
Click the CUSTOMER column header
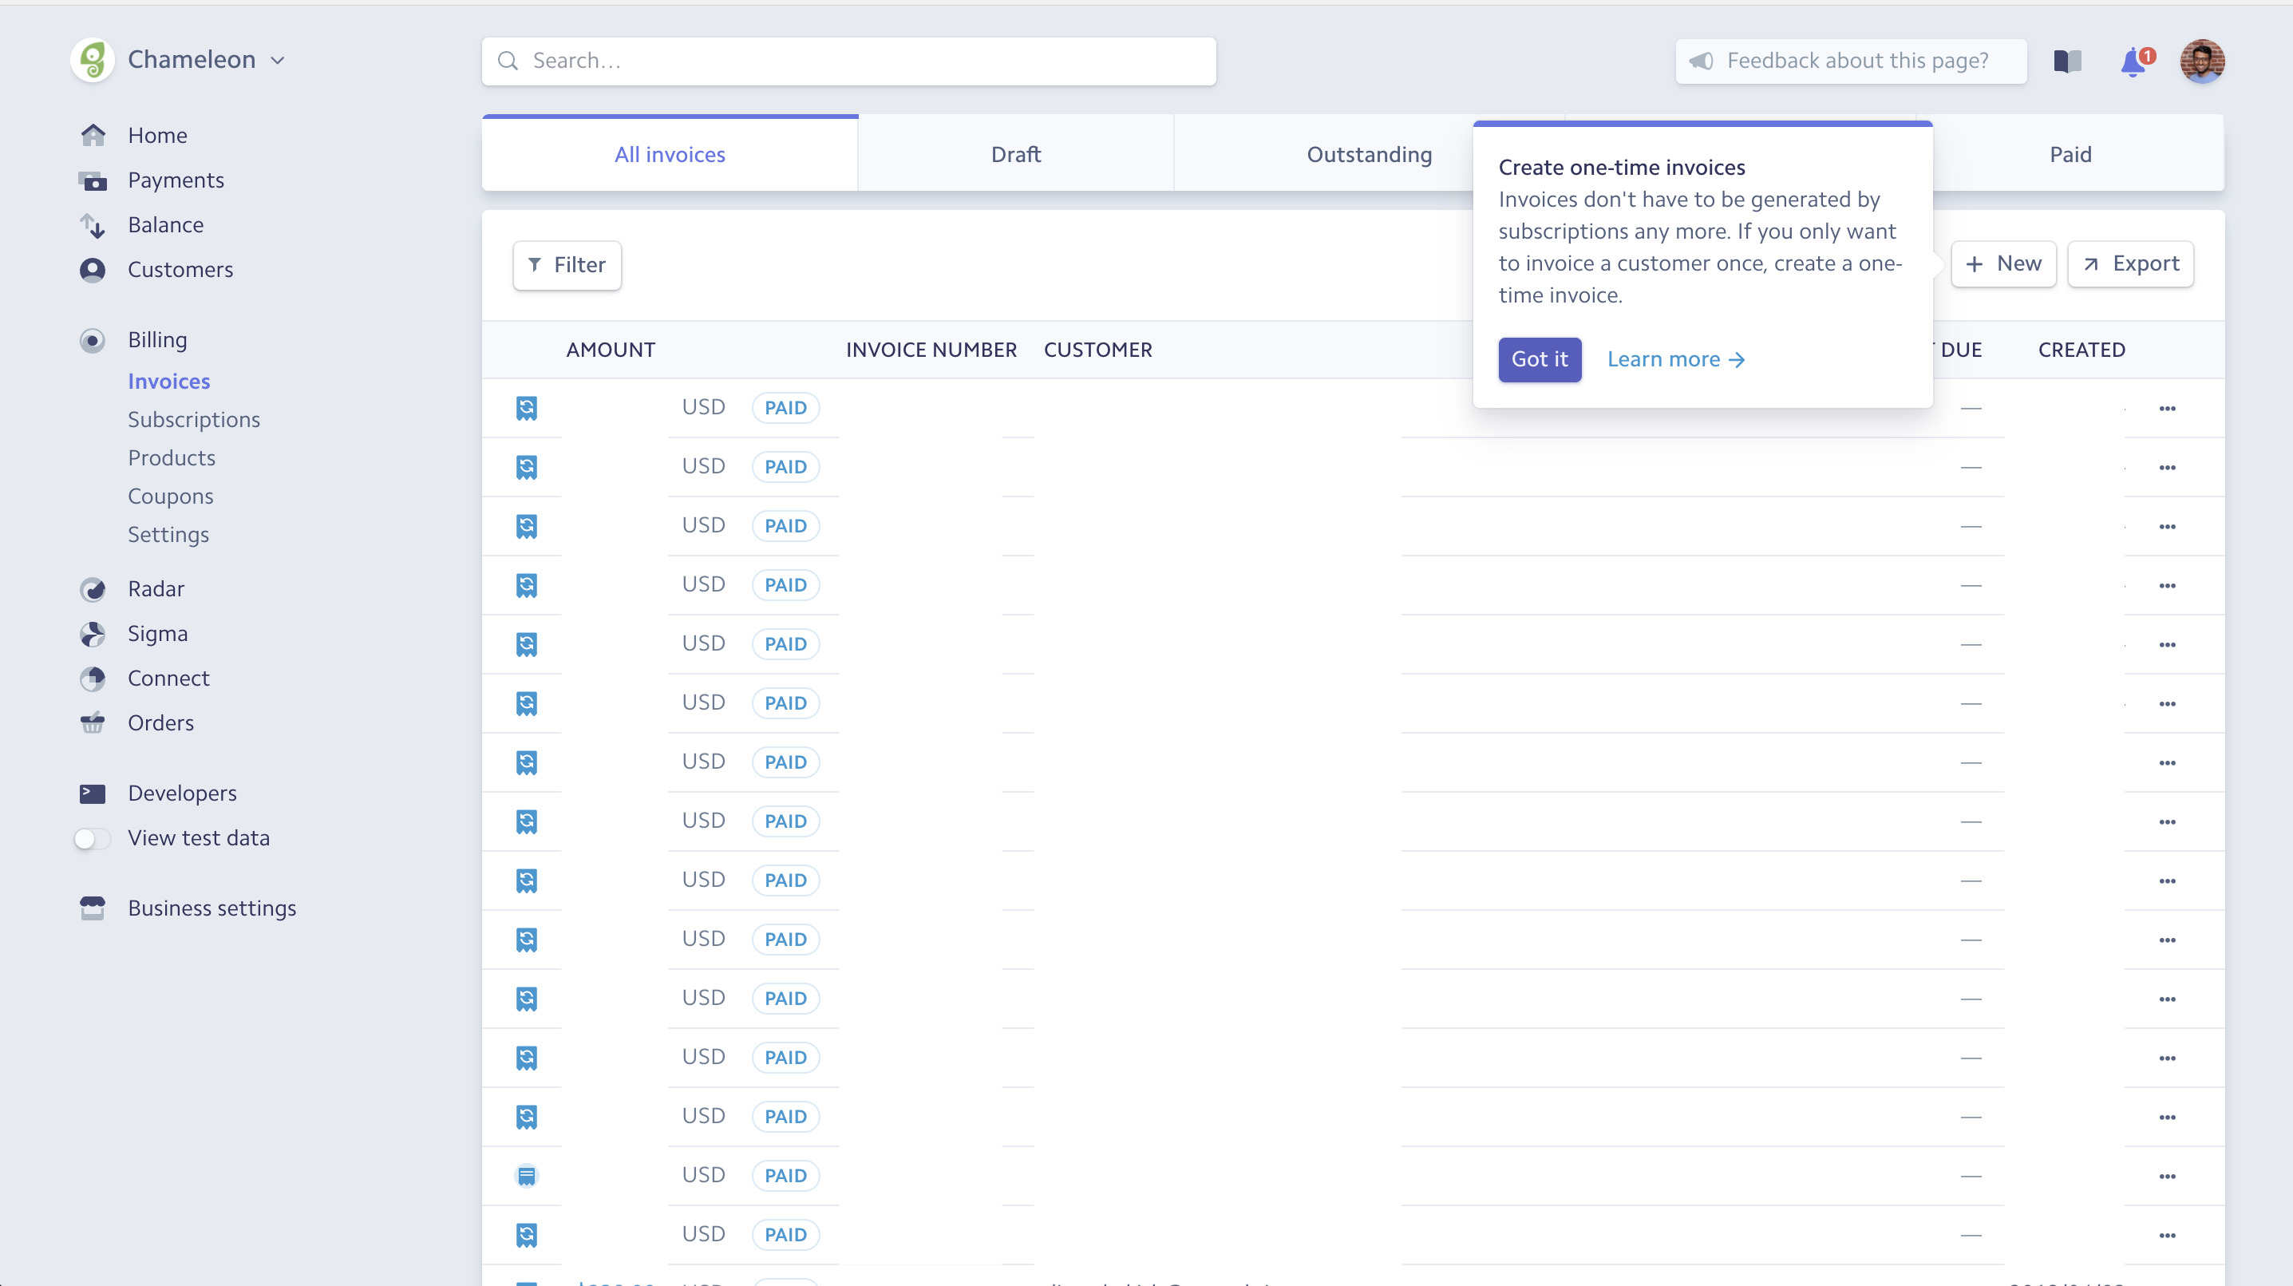pos(1097,350)
